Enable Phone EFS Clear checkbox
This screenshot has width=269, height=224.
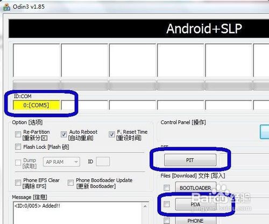coord(18,183)
